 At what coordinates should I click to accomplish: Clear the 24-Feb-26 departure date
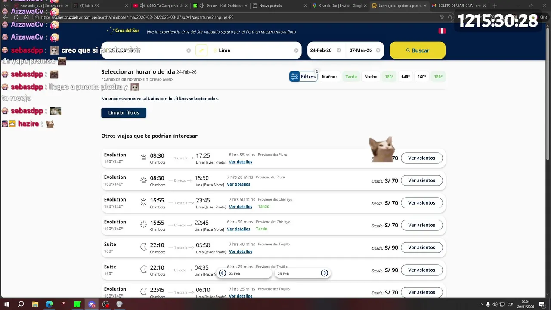point(339,50)
